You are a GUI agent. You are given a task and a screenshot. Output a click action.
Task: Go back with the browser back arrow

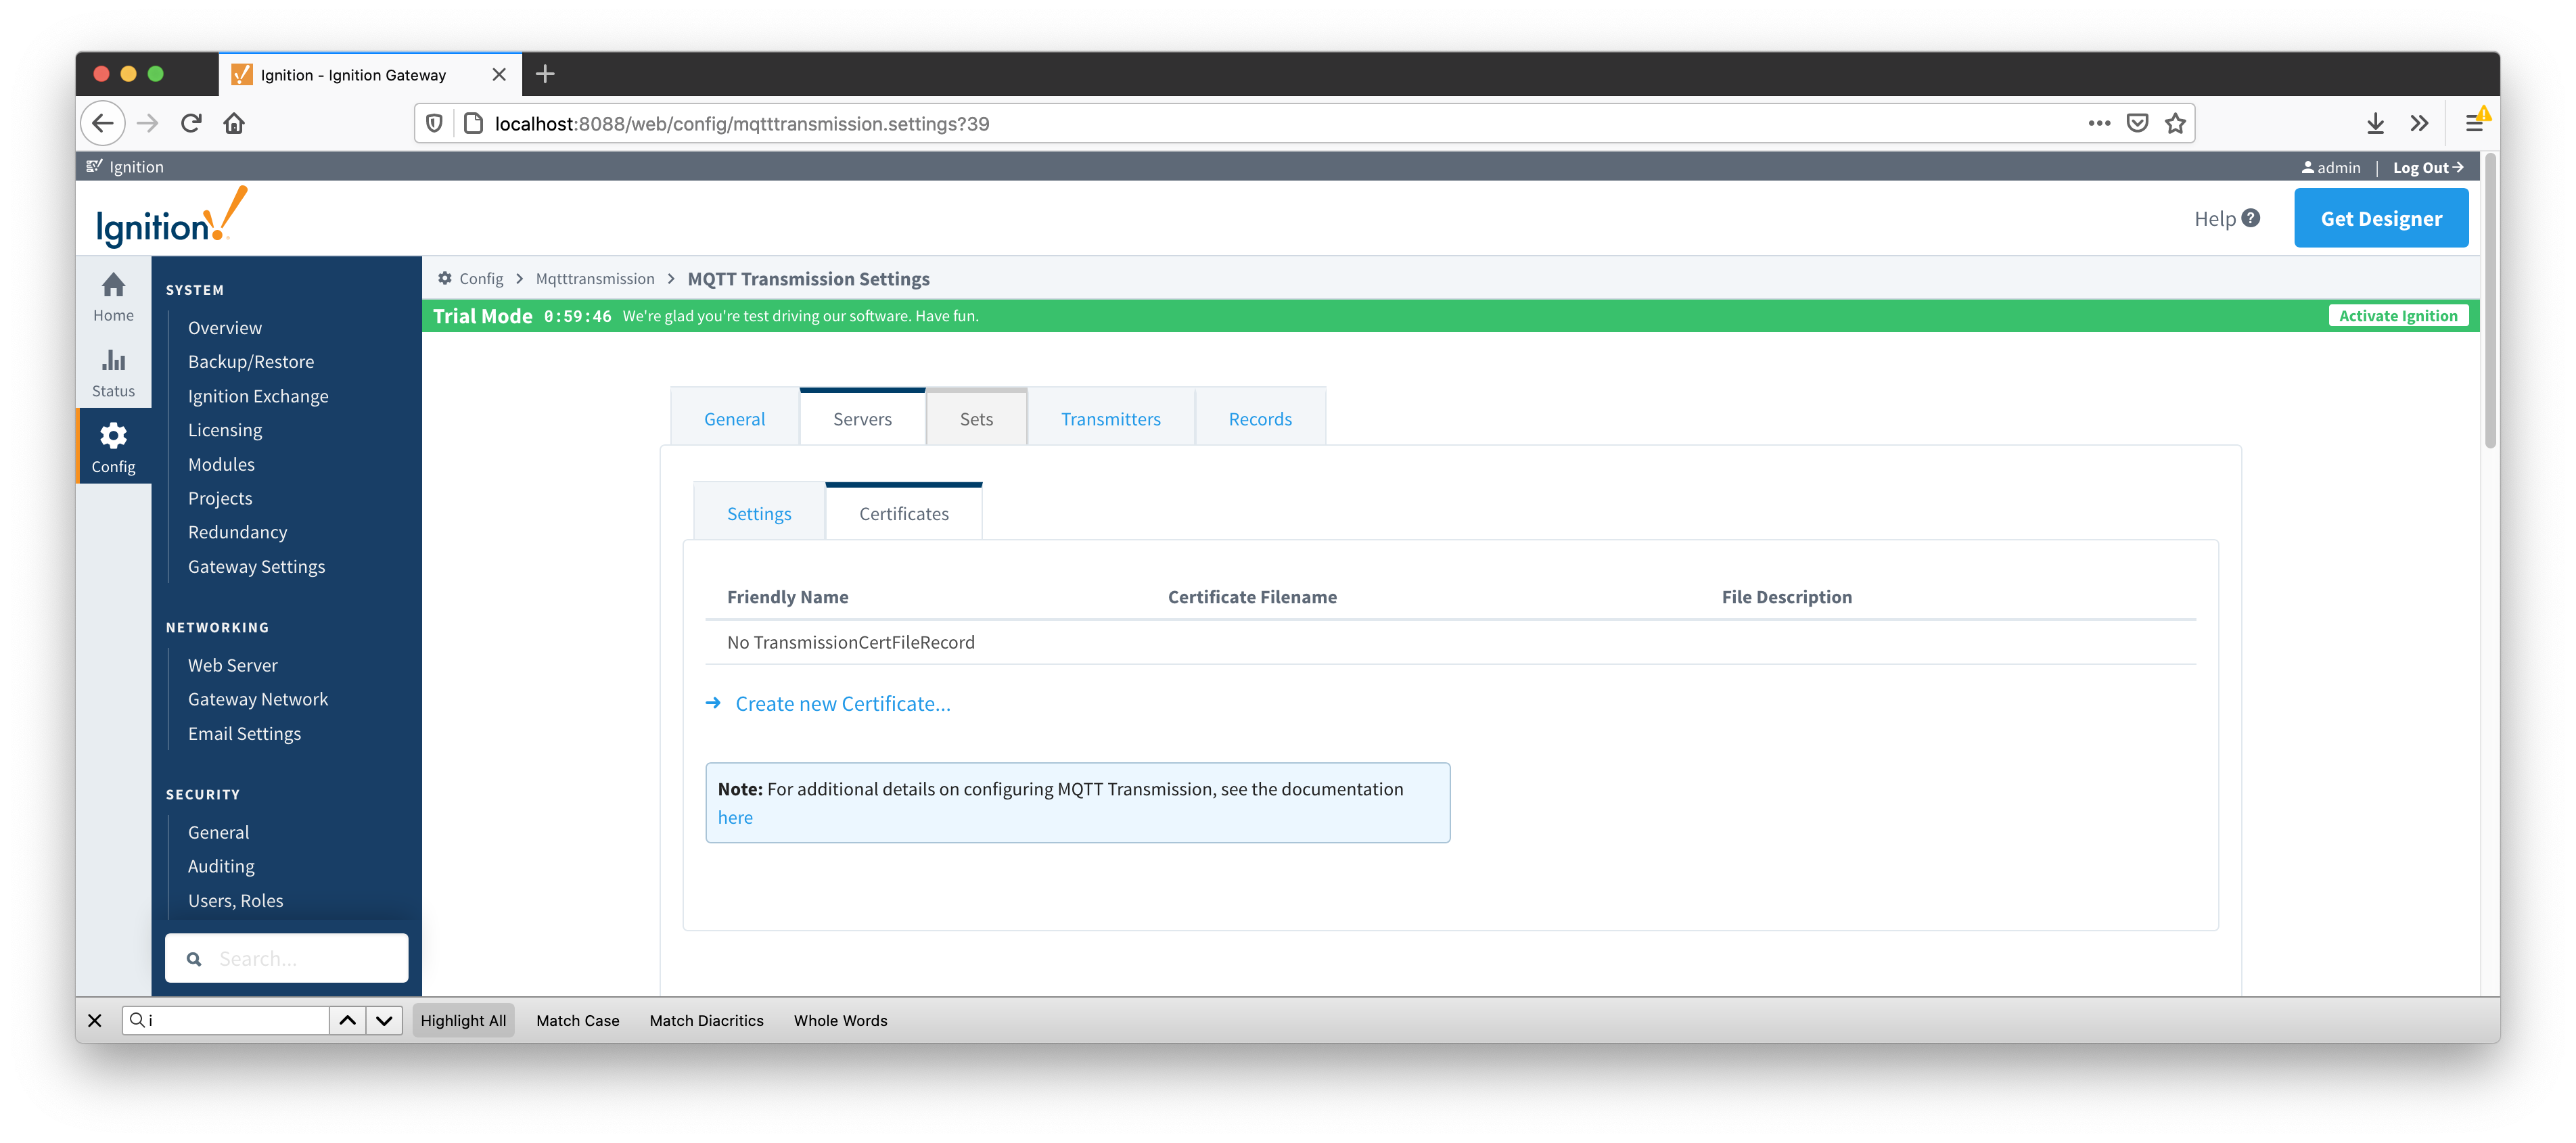[103, 123]
